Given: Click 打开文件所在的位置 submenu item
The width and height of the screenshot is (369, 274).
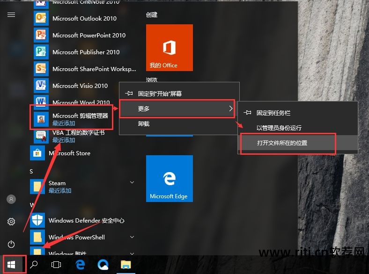Looking at the screenshot, I should [298, 143].
